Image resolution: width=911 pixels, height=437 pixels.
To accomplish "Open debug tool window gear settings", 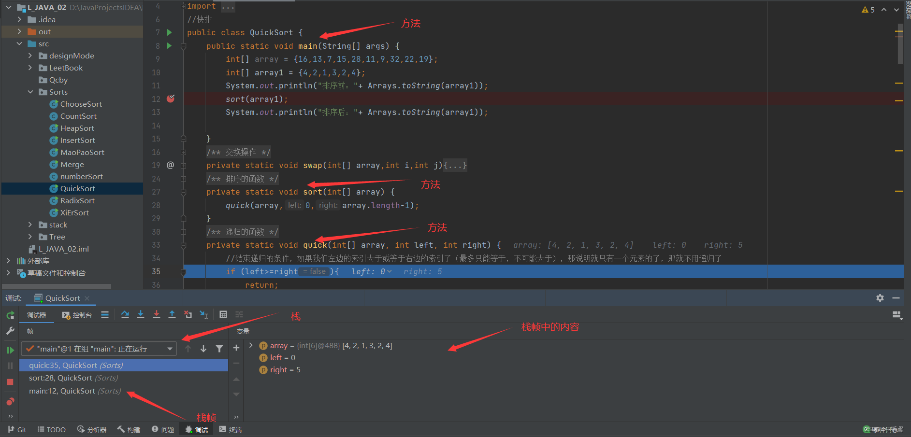I will tap(880, 298).
